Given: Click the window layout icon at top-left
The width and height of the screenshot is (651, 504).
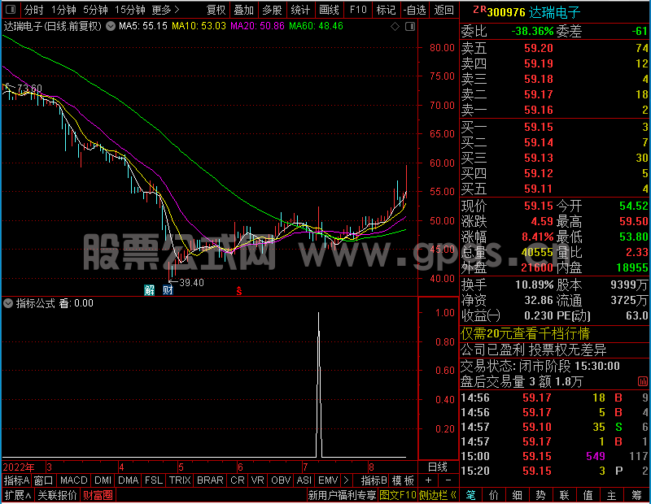Looking at the screenshot, I should (11, 9).
